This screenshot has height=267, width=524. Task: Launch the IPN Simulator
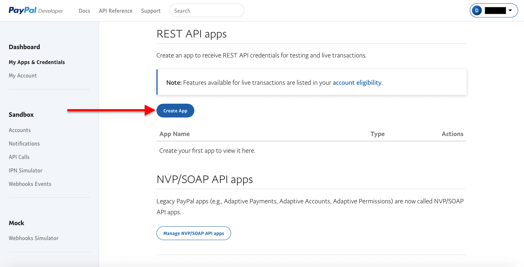25,171
